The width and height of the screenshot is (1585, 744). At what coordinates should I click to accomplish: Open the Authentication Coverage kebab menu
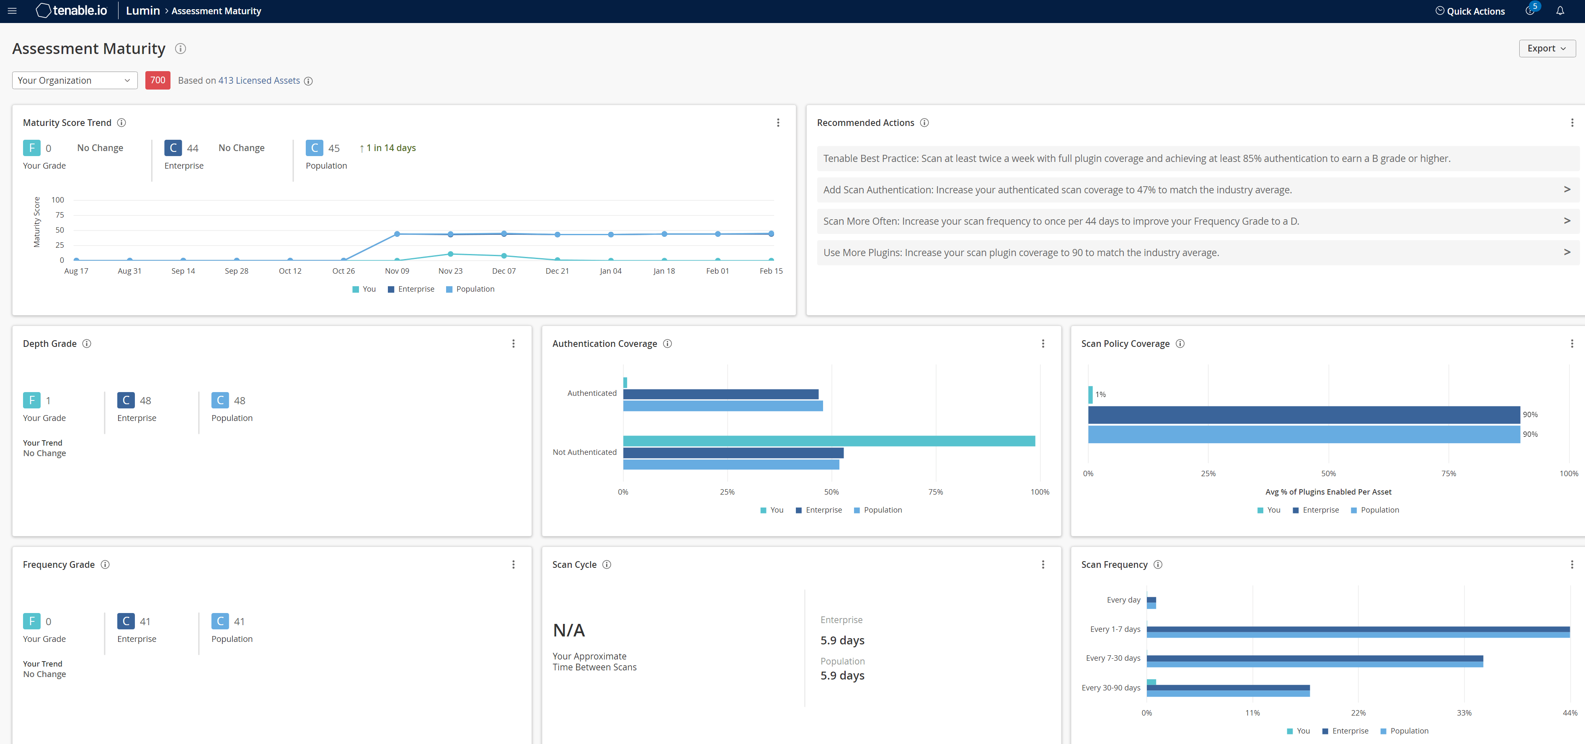1043,344
